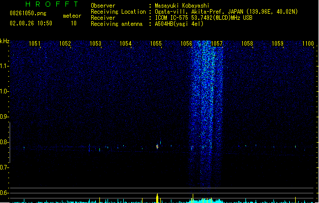The image size is (319, 203).
Task: Click the meteor count label
Action: pyautogui.click(x=72, y=16)
